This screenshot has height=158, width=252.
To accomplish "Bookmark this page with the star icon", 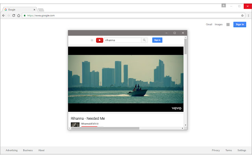I will (x=243, y=15).
